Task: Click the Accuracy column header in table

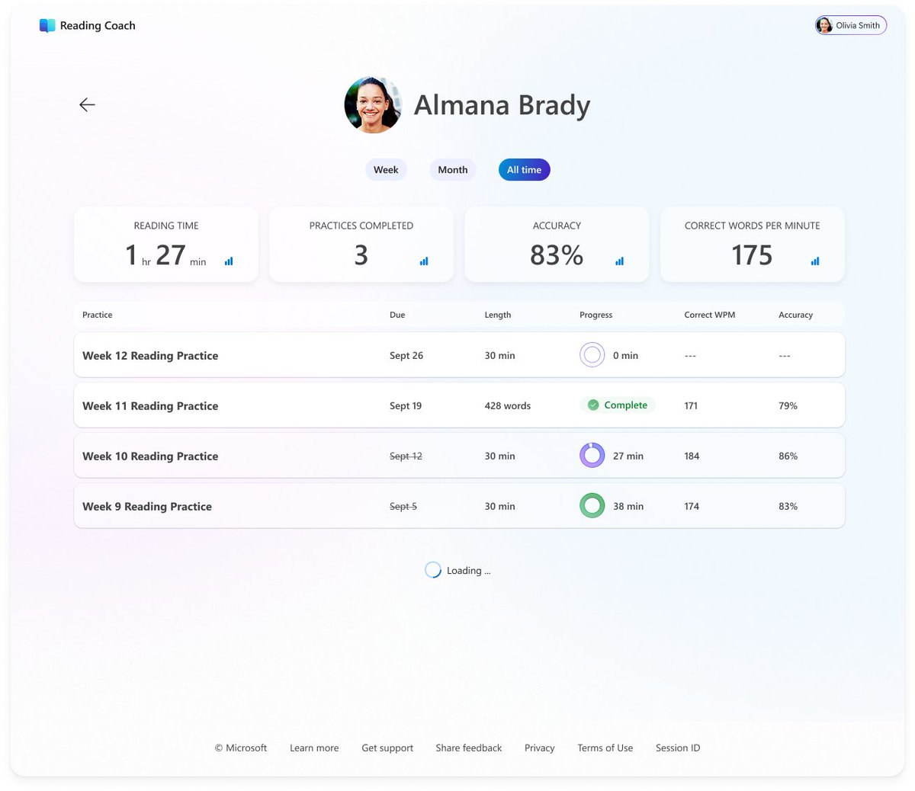Action: pyautogui.click(x=796, y=315)
